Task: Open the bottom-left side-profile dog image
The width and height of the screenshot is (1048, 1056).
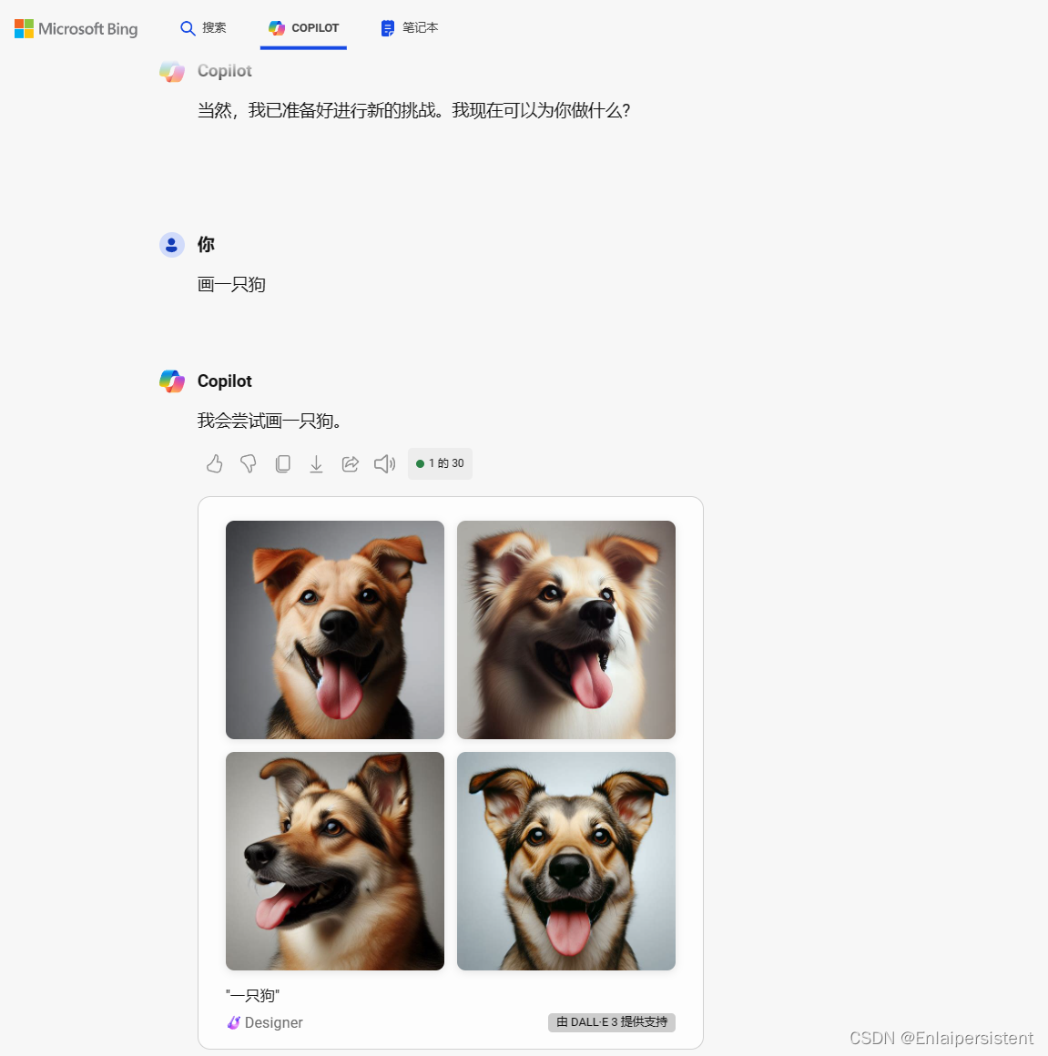Action: pyautogui.click(x=335, y=860)
